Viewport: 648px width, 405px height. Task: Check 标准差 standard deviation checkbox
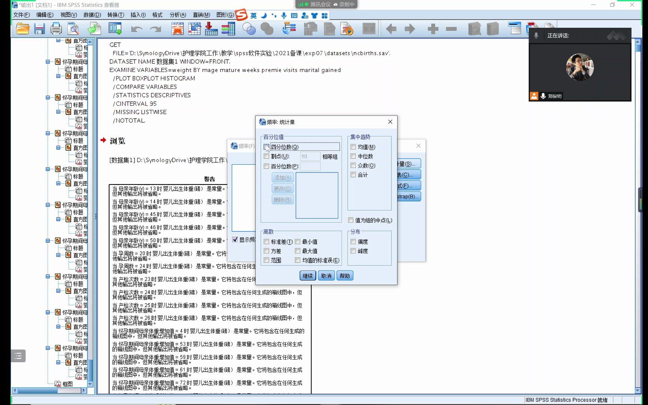pos(266,242)
